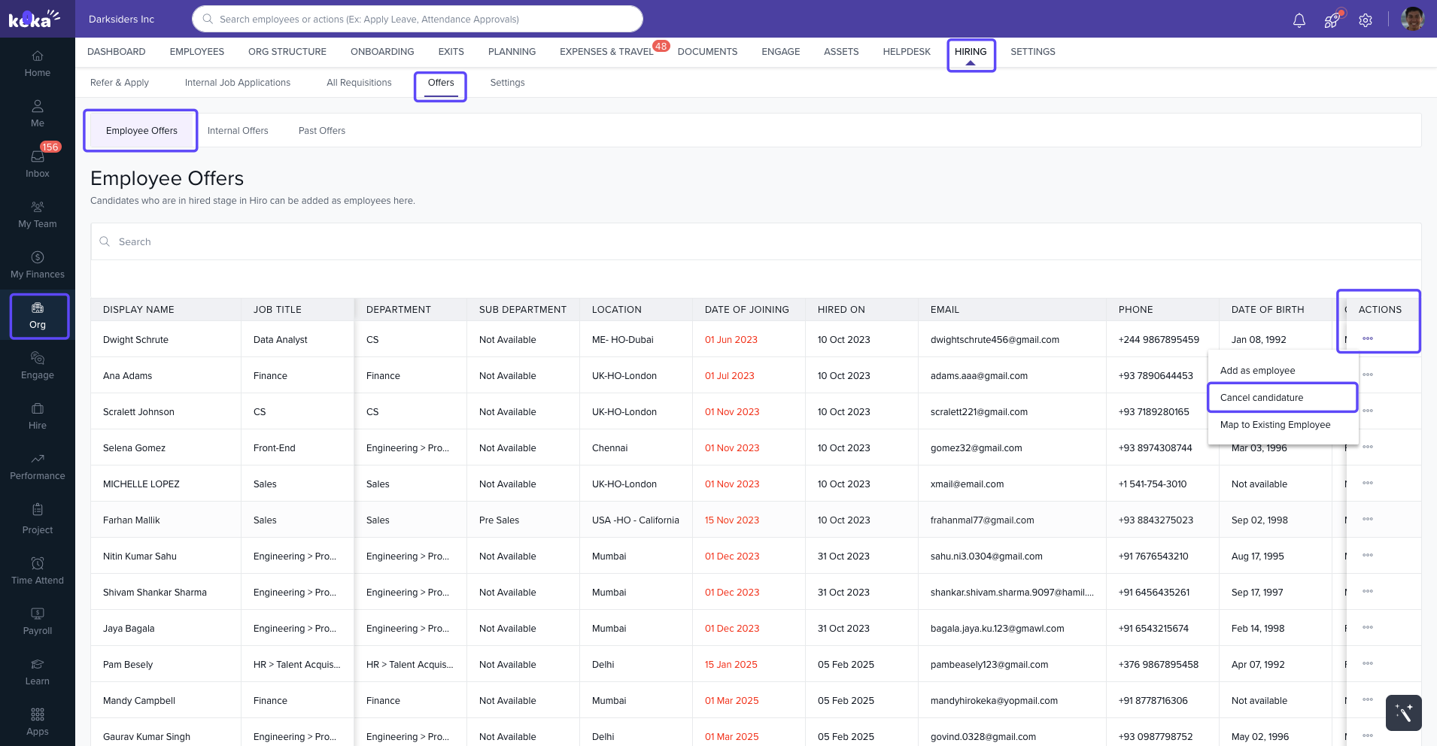Select Cancel candidature menu option
This screenshot has height=746, width=1437.
(1262, 398)
